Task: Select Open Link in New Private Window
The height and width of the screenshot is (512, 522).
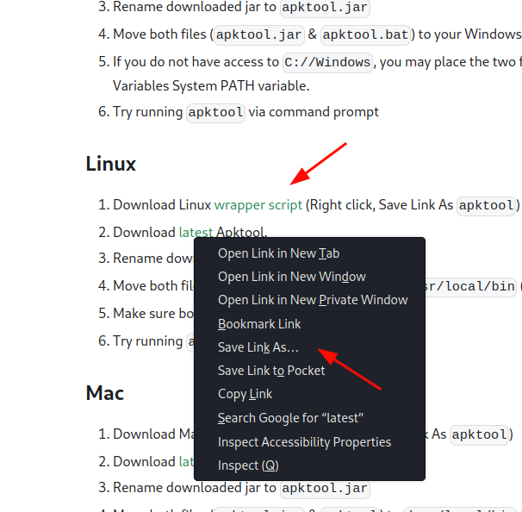Action: (x=309, y=300)
